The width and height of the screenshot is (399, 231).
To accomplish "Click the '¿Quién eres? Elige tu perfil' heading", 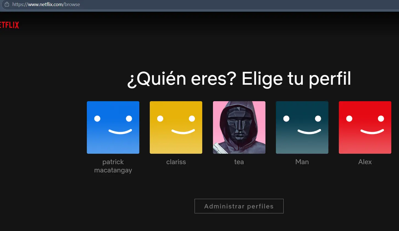I will coord(239,79).
